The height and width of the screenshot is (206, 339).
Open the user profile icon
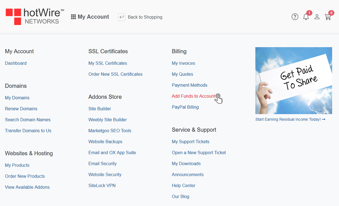click(x=317, y=17)
